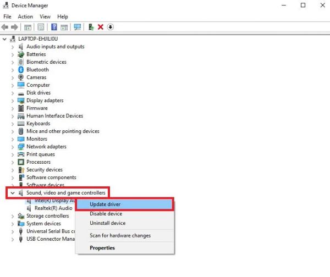Click the green update driver toolbar icon

91,27
